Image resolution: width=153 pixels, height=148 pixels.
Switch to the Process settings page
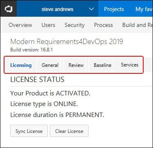click(104, 25)
